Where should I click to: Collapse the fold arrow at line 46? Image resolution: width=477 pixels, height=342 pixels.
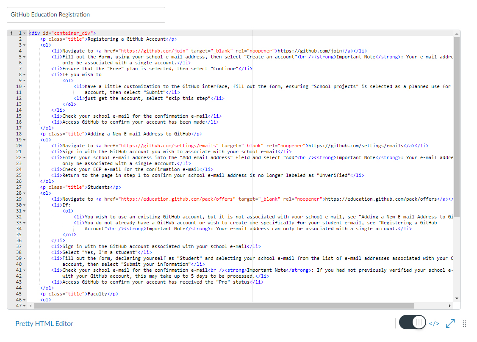24,300
